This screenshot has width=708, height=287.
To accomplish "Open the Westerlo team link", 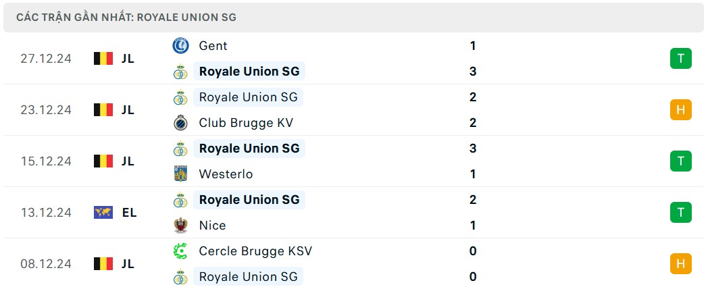I will tap(226, 174).
